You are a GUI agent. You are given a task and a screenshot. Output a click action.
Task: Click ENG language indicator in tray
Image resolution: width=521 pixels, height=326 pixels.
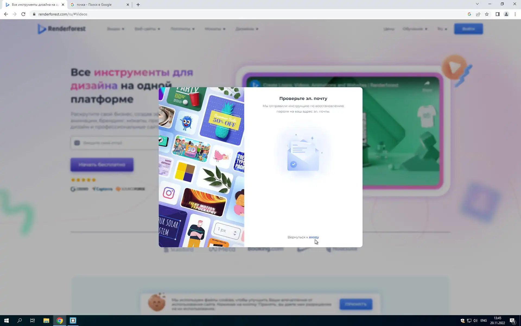coord(484,321)
